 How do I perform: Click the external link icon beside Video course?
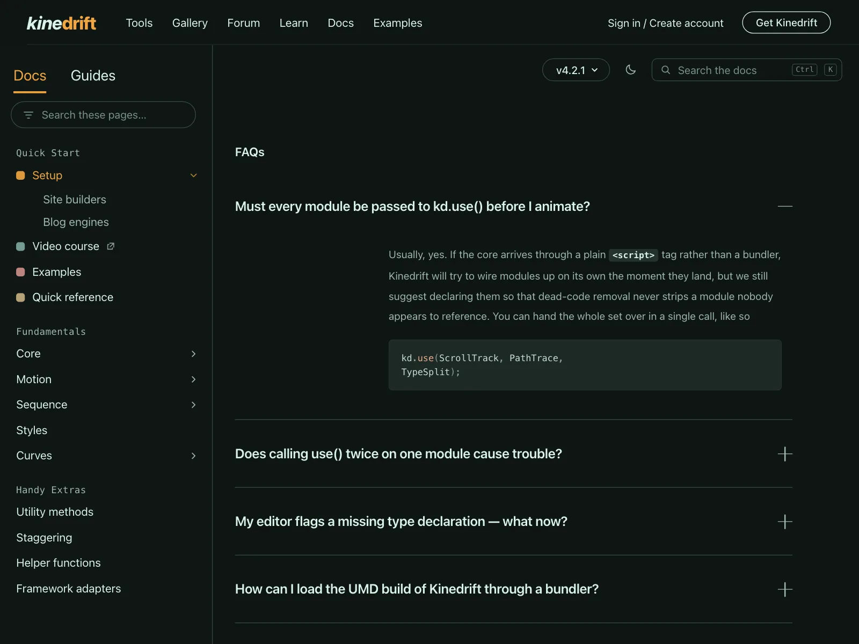[x=111, y=246]
